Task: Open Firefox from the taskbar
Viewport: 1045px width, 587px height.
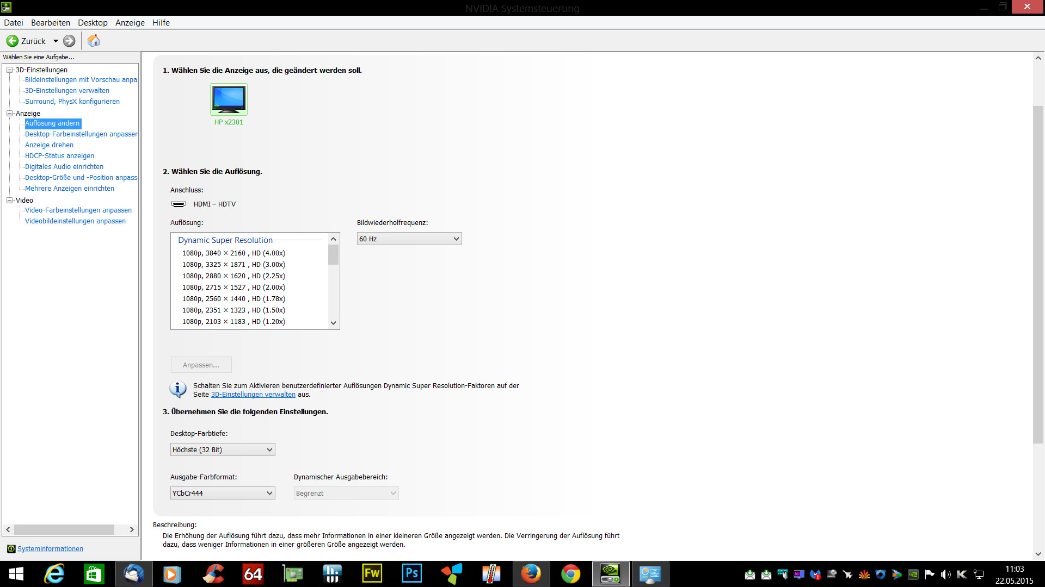Action: pyautogui.click(x=531, y=574)
